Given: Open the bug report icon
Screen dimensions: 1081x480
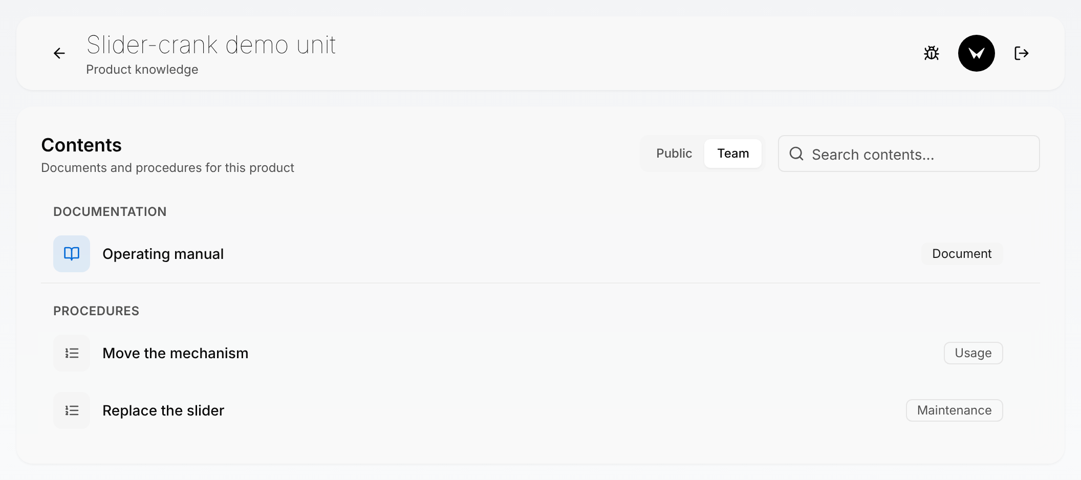Looking at the screenshot, I should 932,53.
